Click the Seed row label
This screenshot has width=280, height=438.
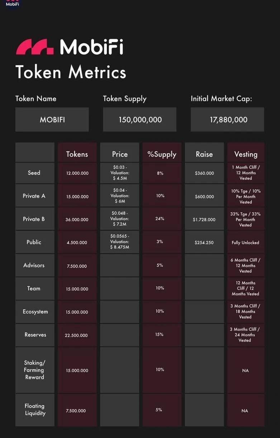[34, 173]
